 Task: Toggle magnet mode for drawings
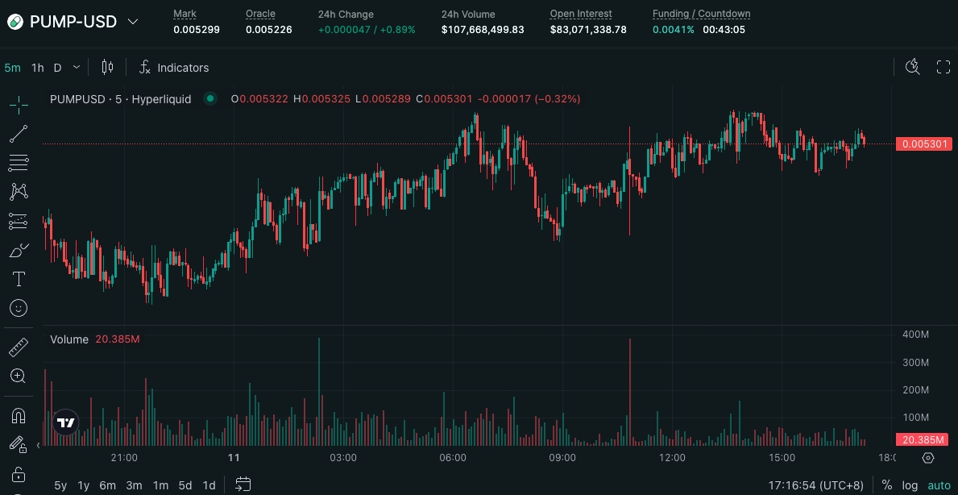[x=19, y=416]
